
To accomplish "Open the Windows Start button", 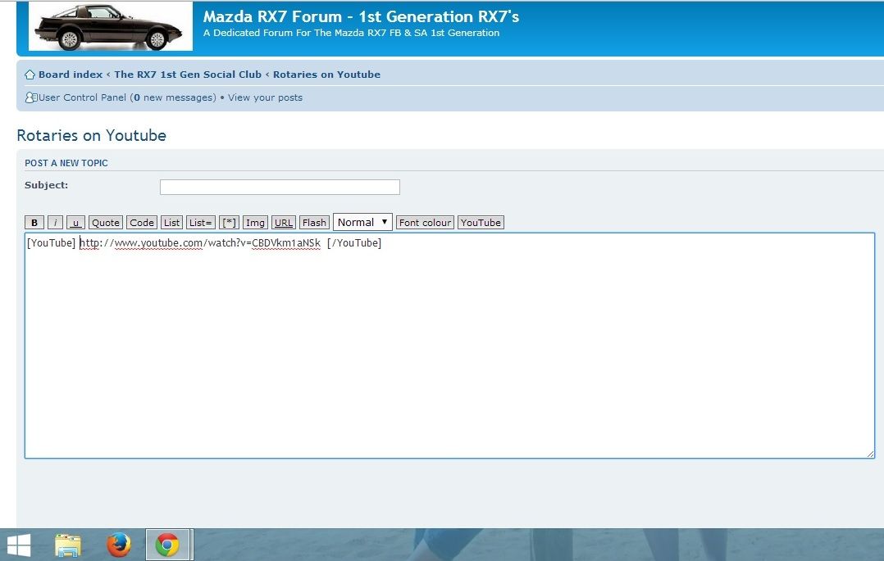I will (x=19, y=545).
